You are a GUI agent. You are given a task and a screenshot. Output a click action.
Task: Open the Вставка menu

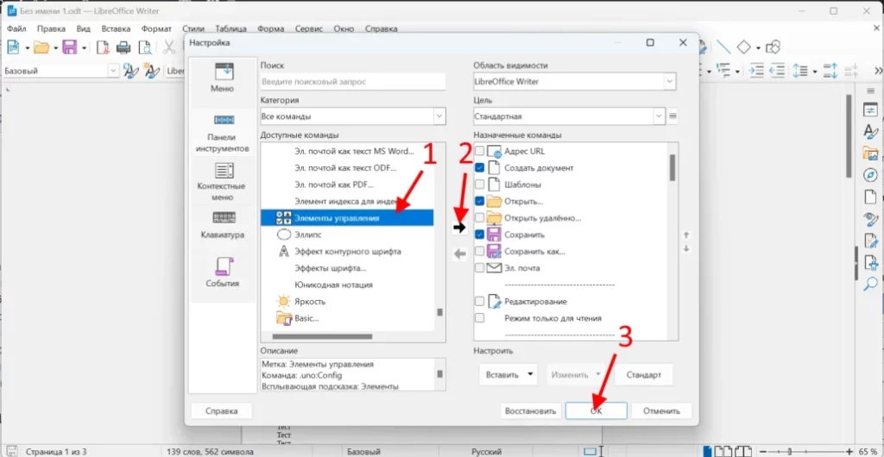(116, 28)
